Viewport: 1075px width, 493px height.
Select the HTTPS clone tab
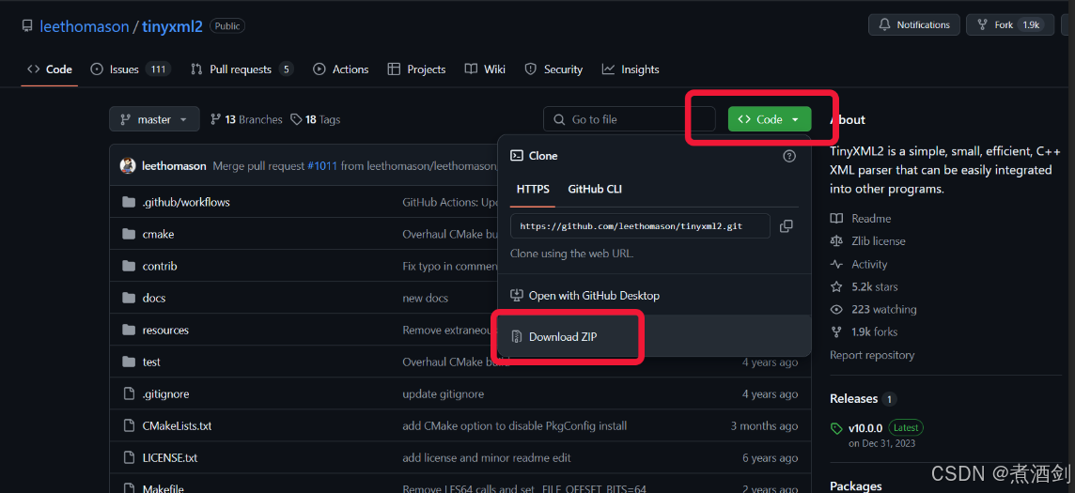pos(533,190)
